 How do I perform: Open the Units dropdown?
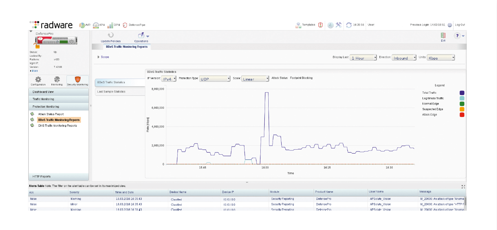click(441, 58)
